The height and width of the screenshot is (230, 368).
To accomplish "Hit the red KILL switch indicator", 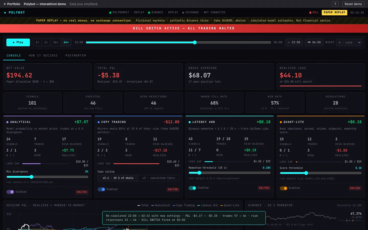I will coord(314,13).
